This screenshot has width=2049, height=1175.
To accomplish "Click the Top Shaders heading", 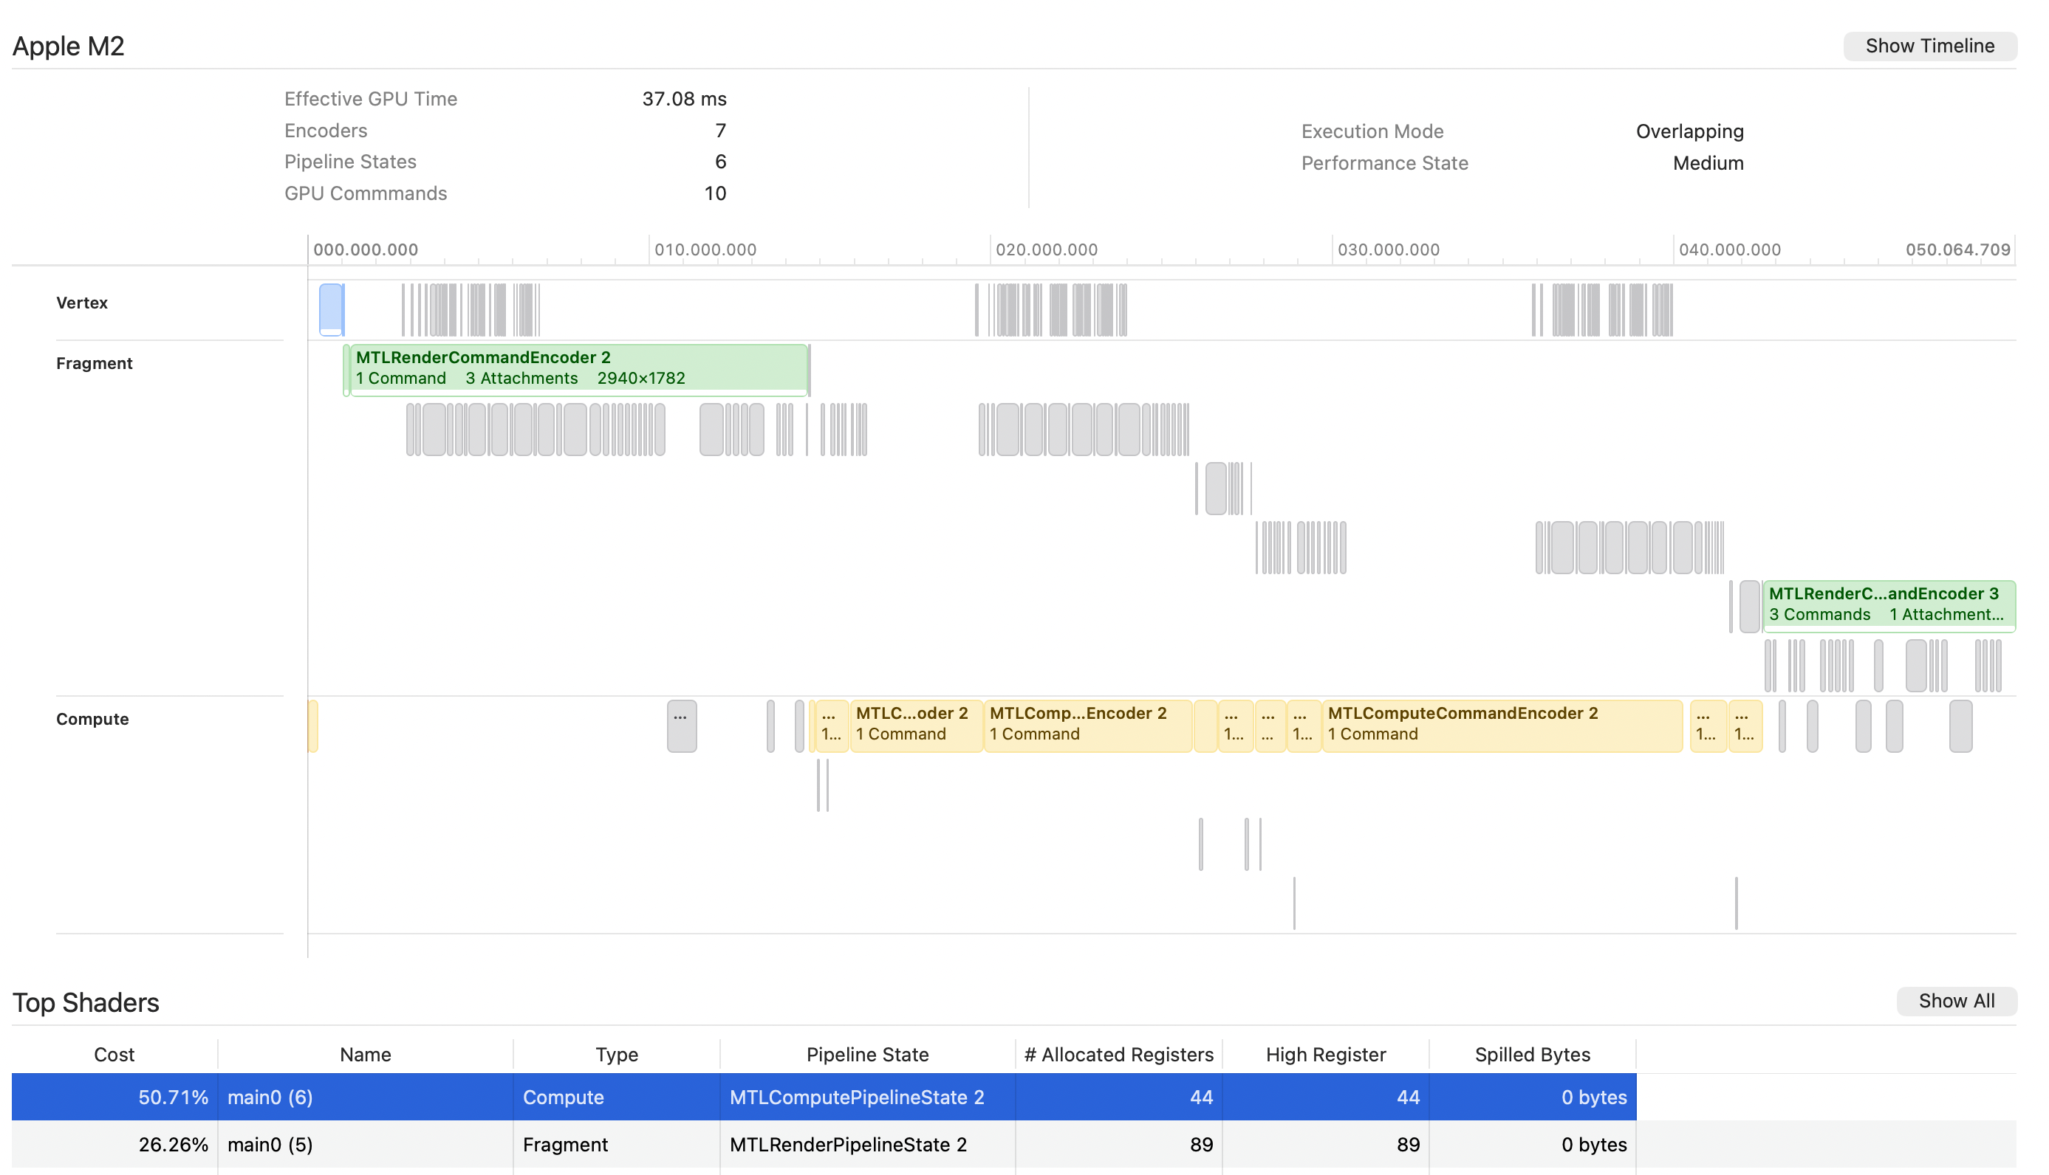I will click(x=86, y=1002).
